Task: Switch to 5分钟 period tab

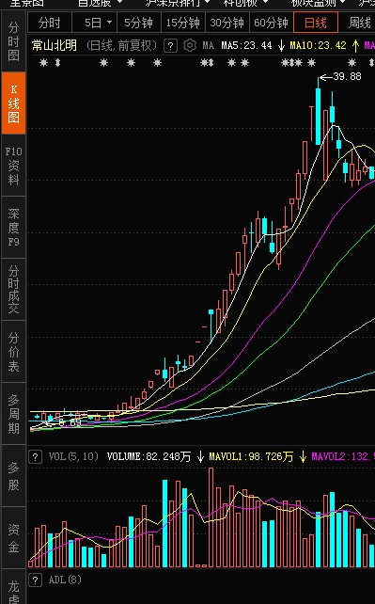Action: point(138,23)
